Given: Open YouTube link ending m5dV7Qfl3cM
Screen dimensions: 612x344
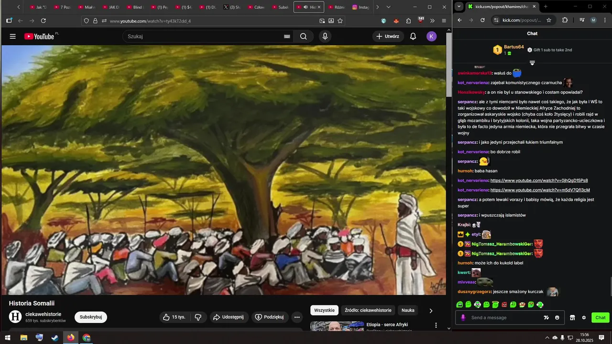Looking at the screenshot, I should (x=540, y=190).
